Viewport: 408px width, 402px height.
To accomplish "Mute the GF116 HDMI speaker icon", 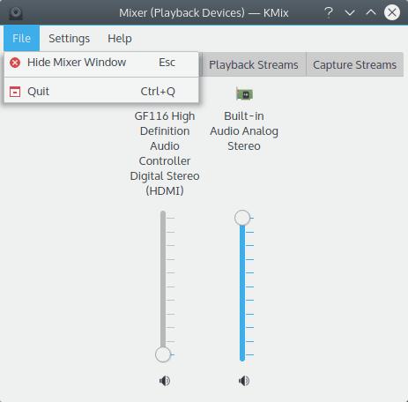I will [165, 381].
